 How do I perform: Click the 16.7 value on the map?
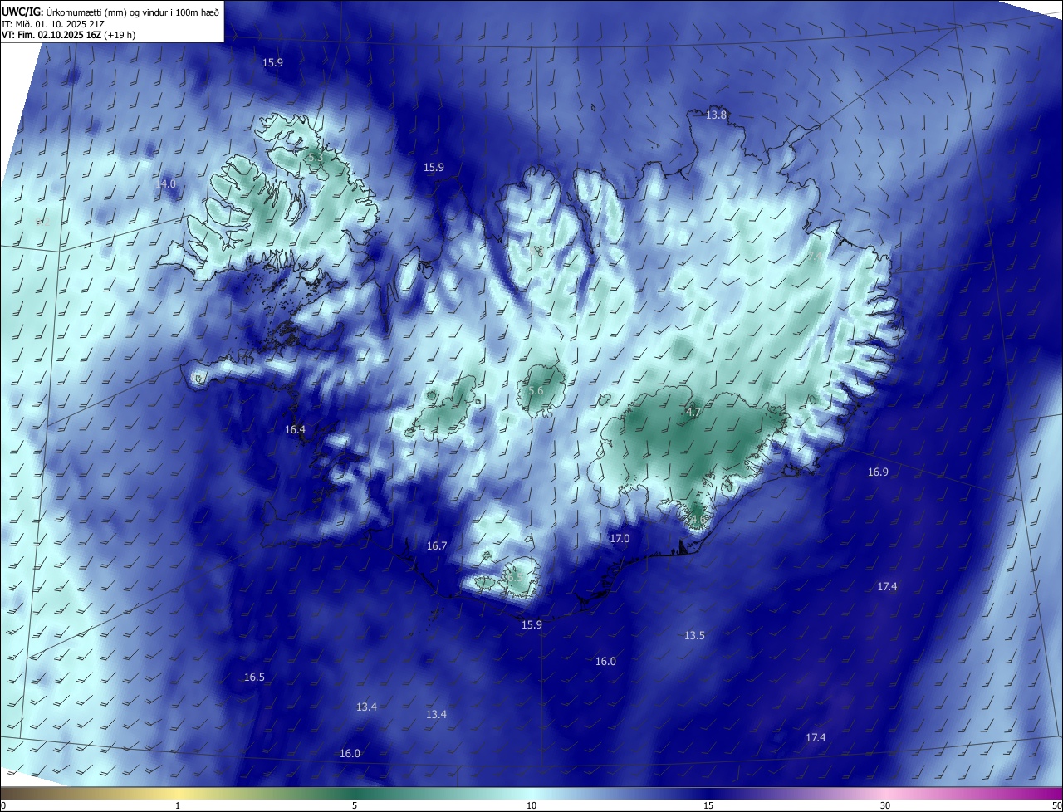coord(437,545)
